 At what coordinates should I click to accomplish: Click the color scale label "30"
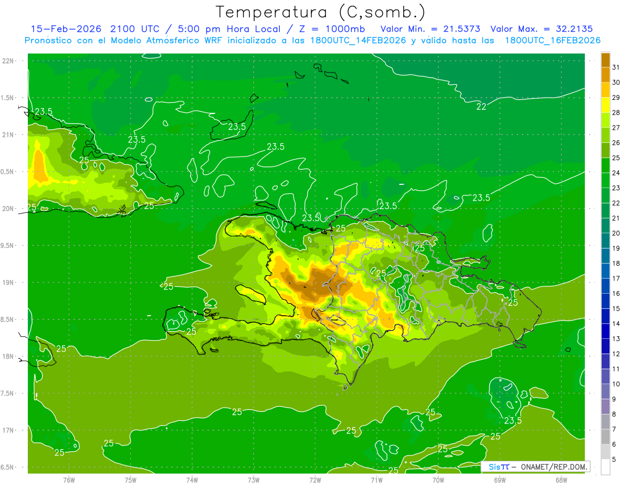pos(616,82)
